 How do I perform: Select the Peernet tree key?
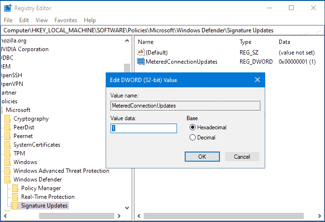click(23, 136)
